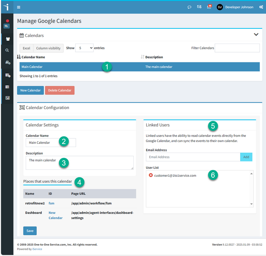Collapse the Calendars panel chevron

coord(256,35)
